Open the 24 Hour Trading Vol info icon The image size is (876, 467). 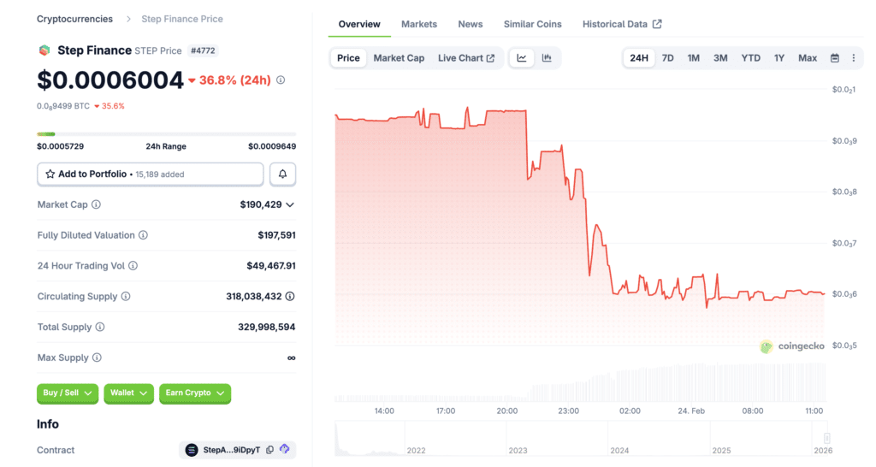[133, 266]
